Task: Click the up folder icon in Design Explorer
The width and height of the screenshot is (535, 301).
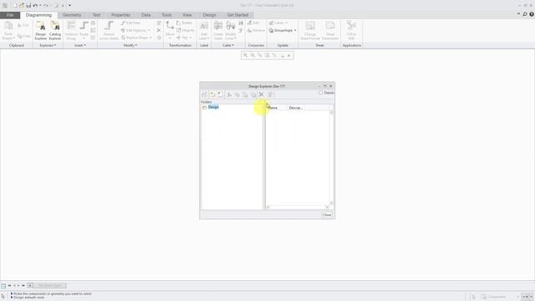Action: click(x=212, y=94)
